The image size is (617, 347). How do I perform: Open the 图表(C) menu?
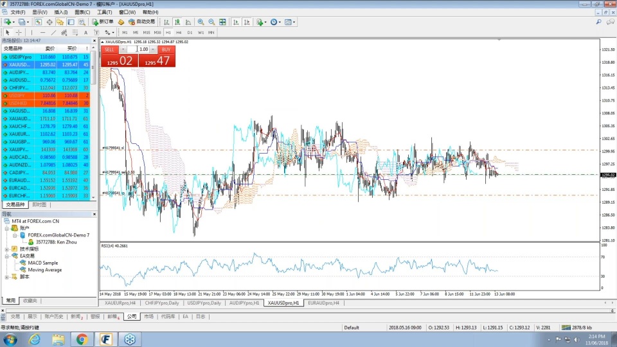(x=82, y=12)
